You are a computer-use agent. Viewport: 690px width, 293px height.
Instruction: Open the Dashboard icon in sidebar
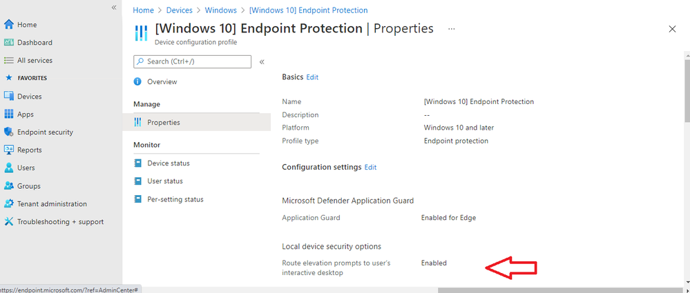click(x=9, y=43)
